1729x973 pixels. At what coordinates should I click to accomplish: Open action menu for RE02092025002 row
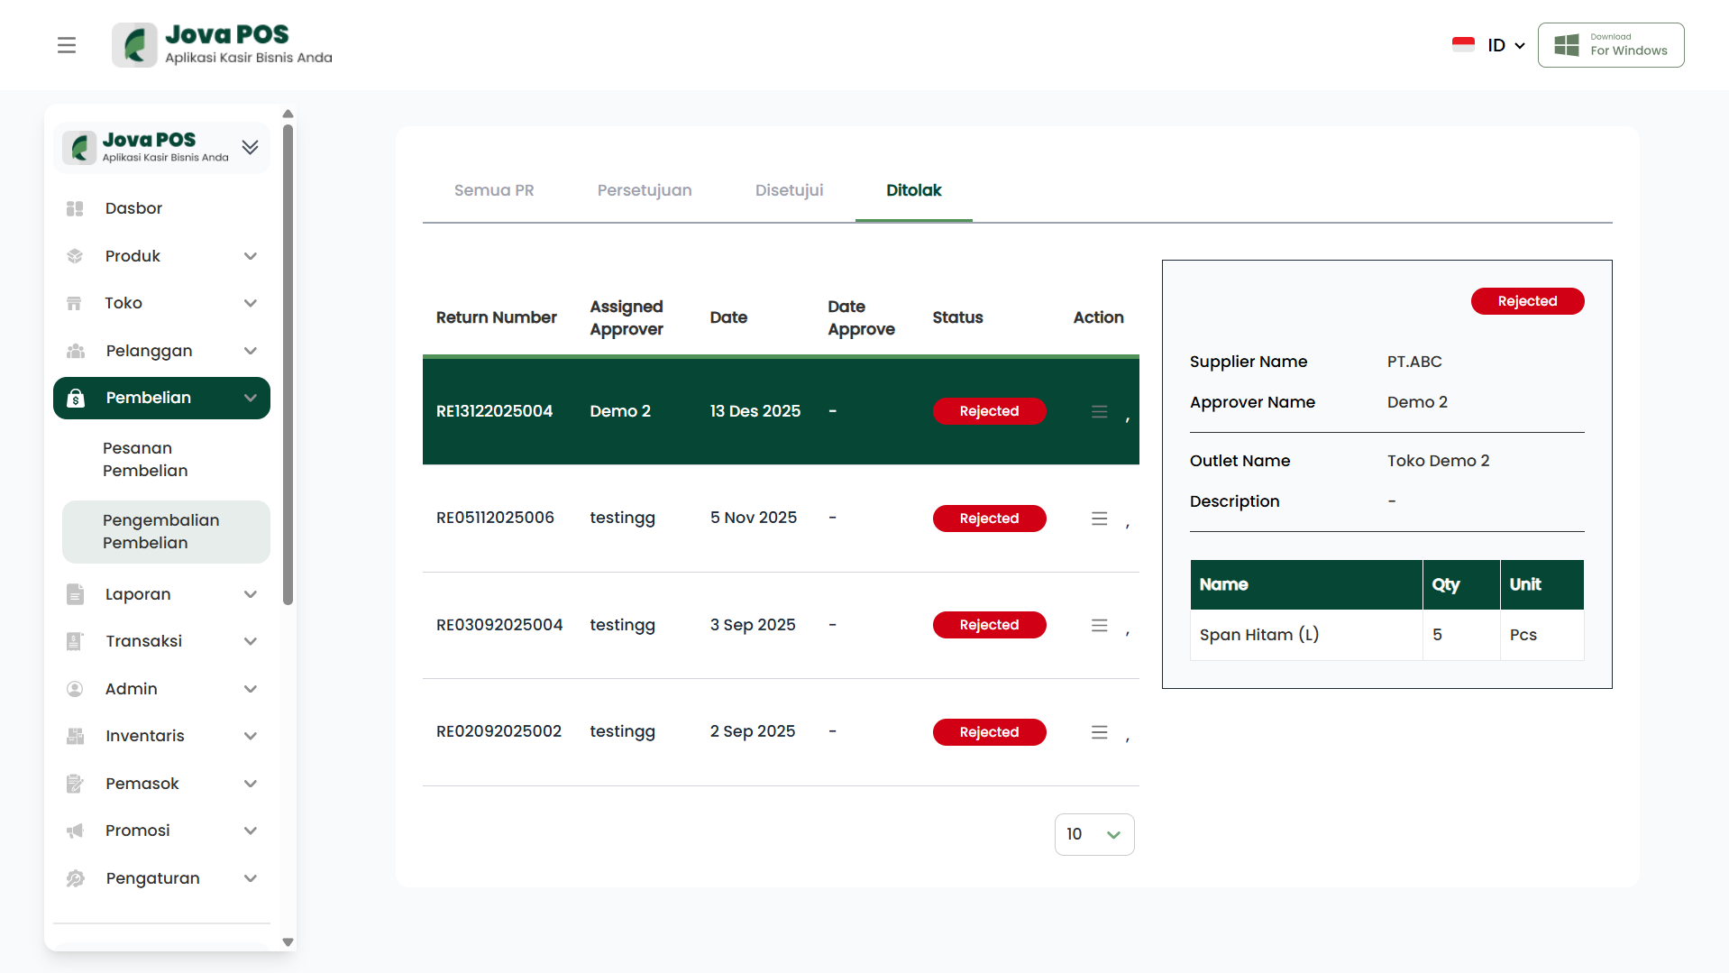click(x=1099, y=732)
